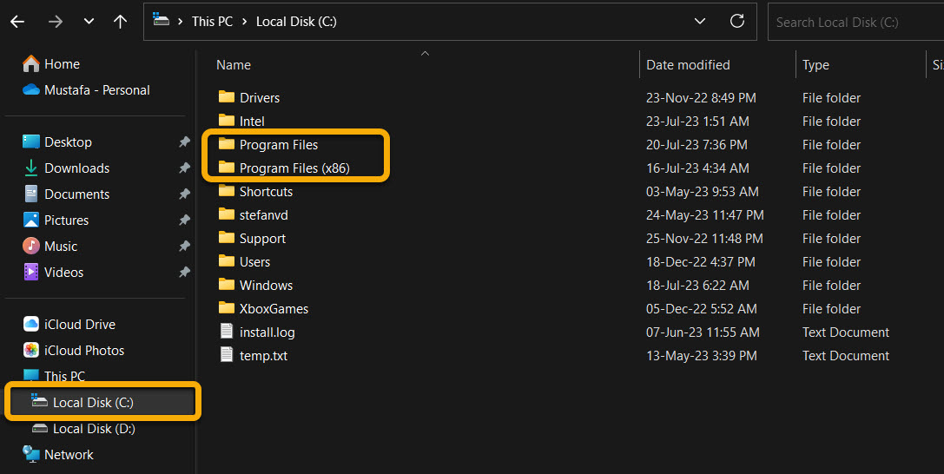
Task: Select This PC in navigation pane
Action: pos(54,376)
